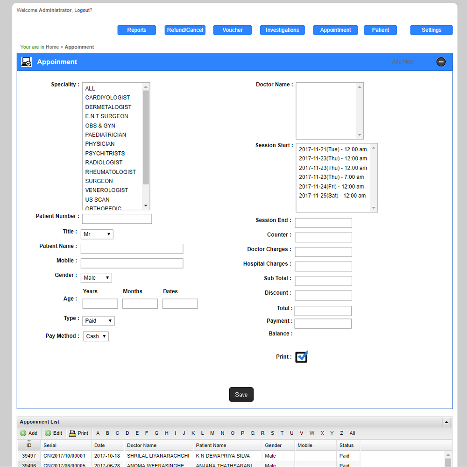Collapse the Appoinment List grid arrow
467x467 pixels.
[446, 422]
